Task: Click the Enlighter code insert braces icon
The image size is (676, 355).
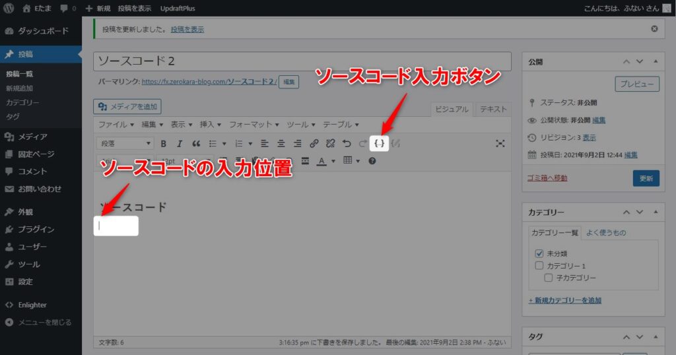Action: pyautogui.click(x=380, y=143)
